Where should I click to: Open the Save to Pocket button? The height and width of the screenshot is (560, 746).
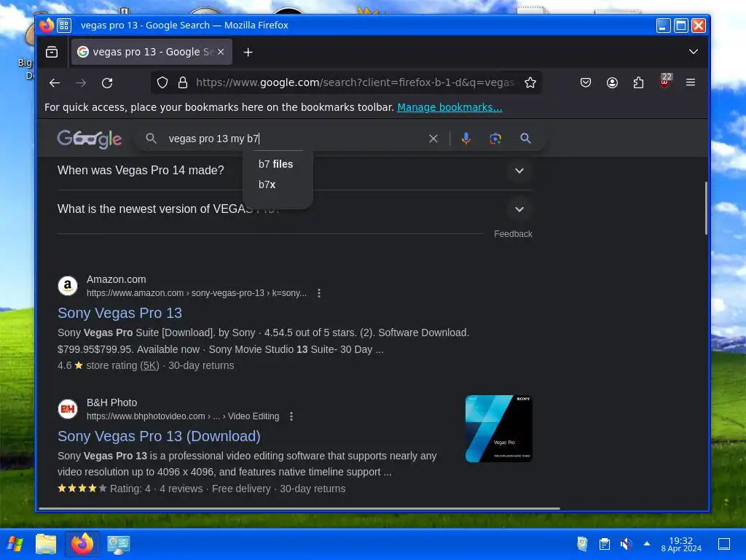click(586, 83)
